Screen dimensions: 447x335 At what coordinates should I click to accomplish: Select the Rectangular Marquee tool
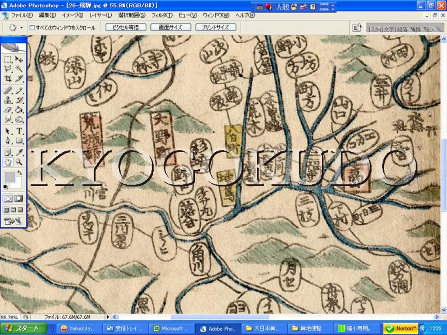click(8, 59)
